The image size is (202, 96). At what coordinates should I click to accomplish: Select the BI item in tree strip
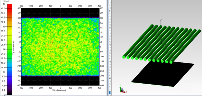pos(110,78)
